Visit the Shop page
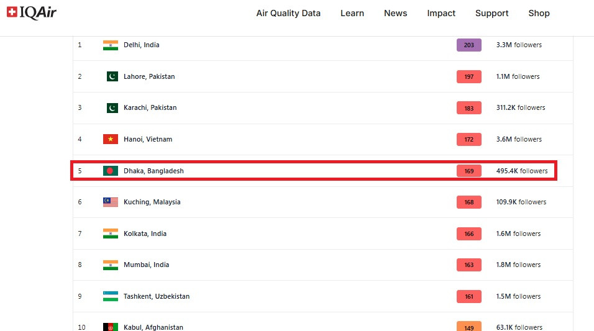Screen dimensions: 594x331 (539, 13)
